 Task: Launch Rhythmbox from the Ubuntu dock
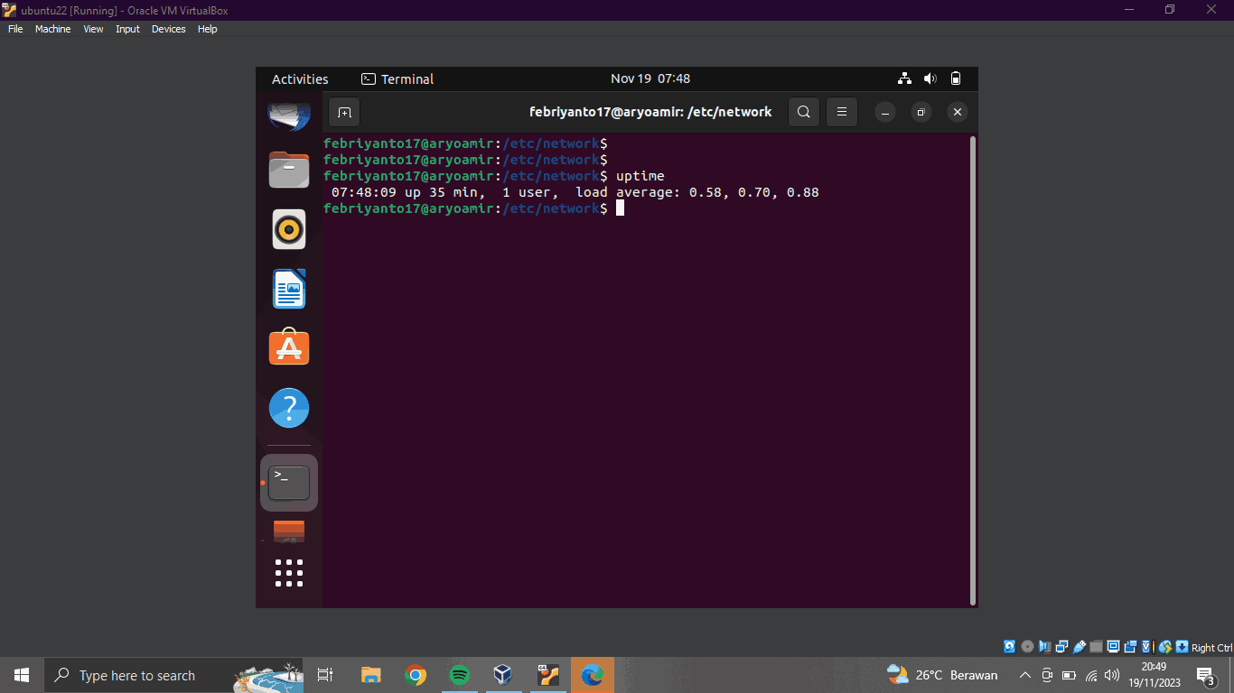[x=289, y=229]
